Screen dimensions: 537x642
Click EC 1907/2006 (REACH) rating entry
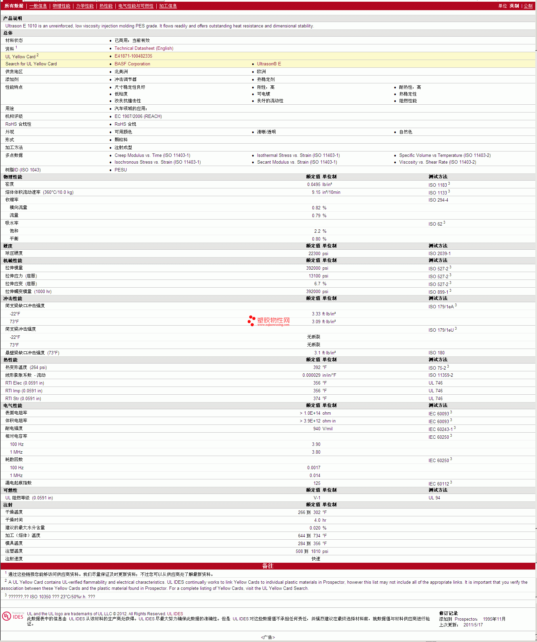coord(138,116)
